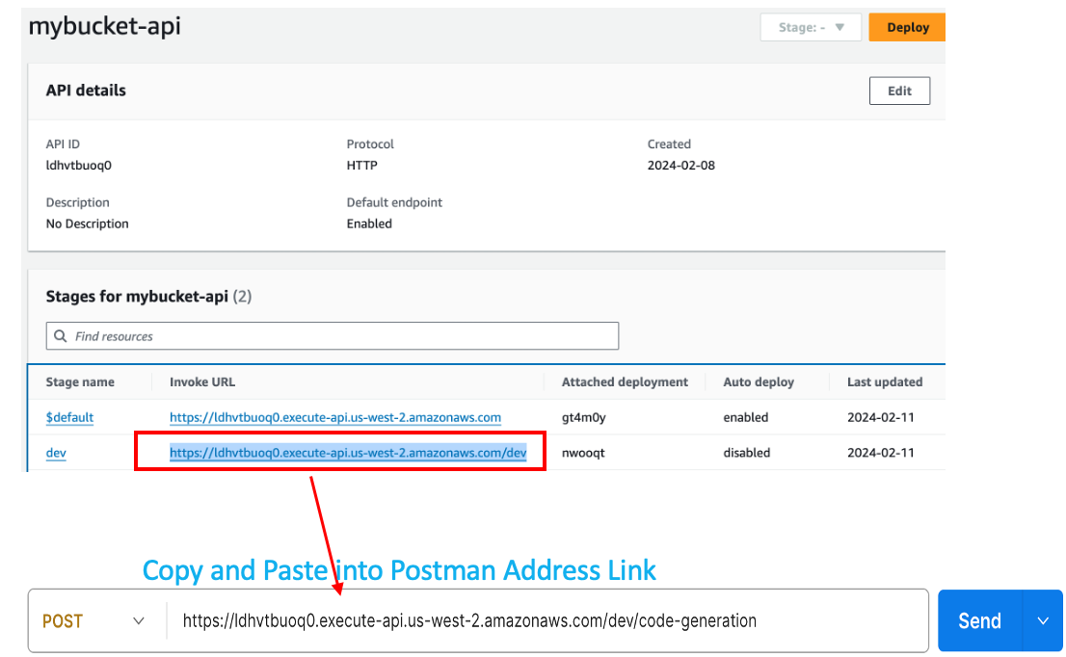Click the Edit button in API details

899,91
